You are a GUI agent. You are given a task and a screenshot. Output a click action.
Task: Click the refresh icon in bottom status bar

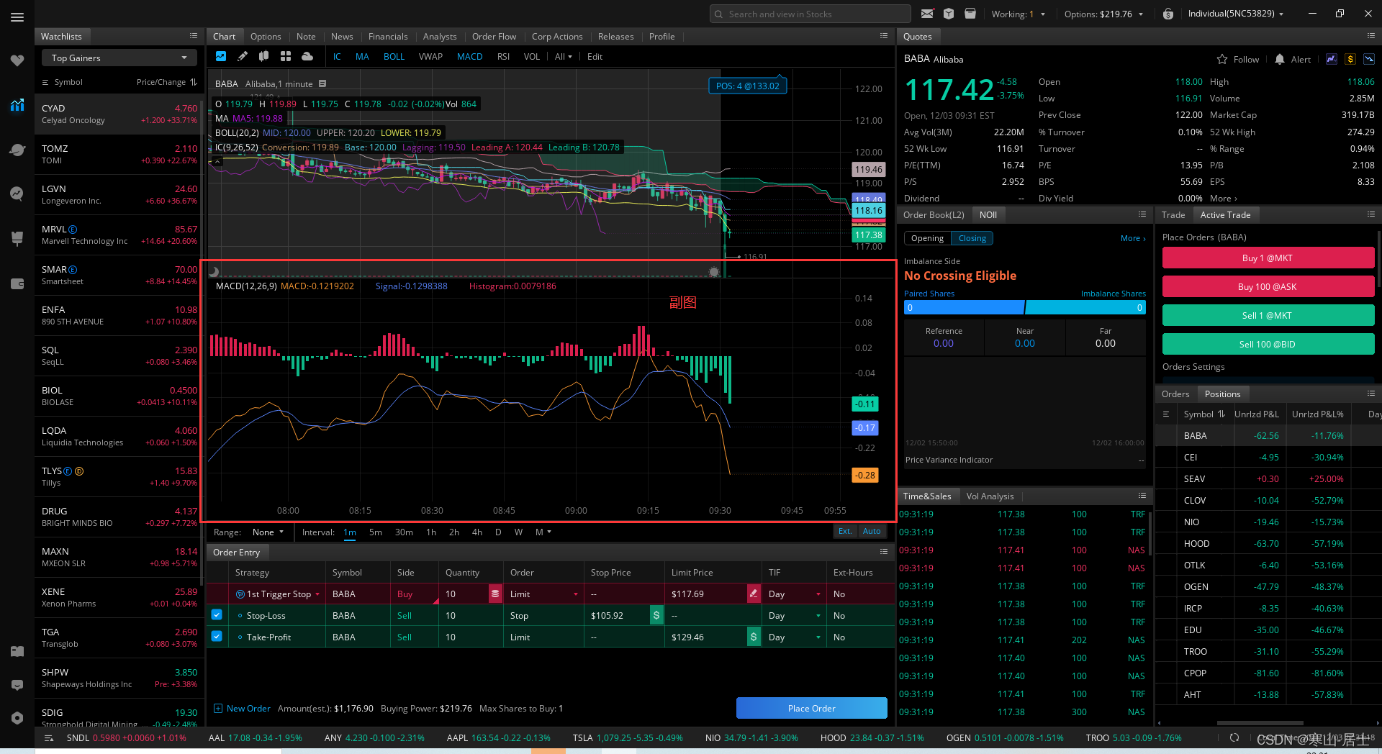[x=1234, y=737]
